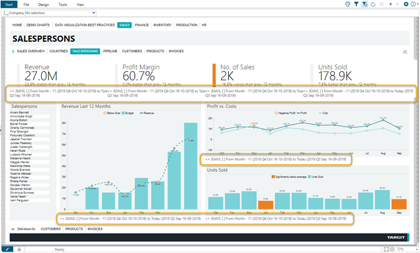Screen dimensions: 420x253
Task: Go to PRODUCTS sub-page in top navigation
Action: click(x=155, y=52)
